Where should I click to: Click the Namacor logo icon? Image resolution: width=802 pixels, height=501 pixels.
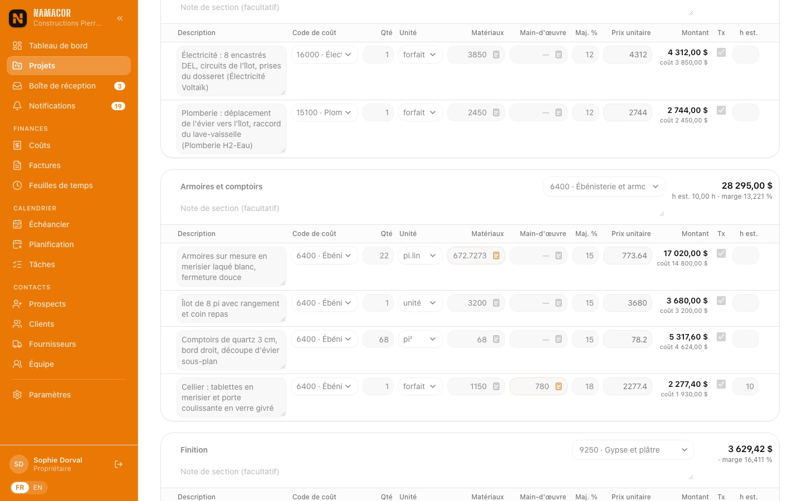pyautogui.click(x=18, y=18)
